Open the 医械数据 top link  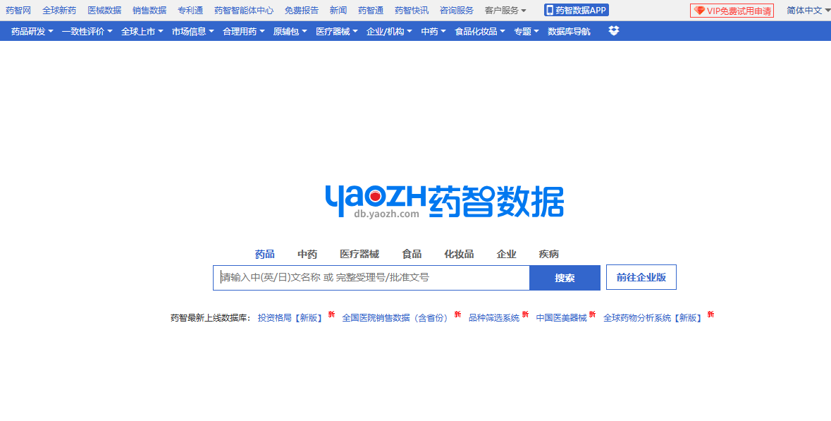pos(104,11)
